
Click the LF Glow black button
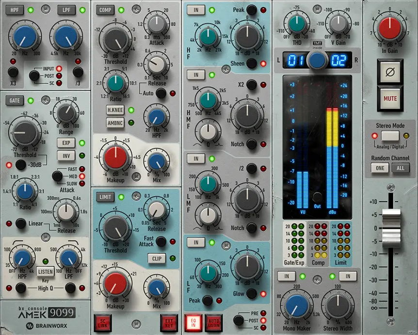251,294
